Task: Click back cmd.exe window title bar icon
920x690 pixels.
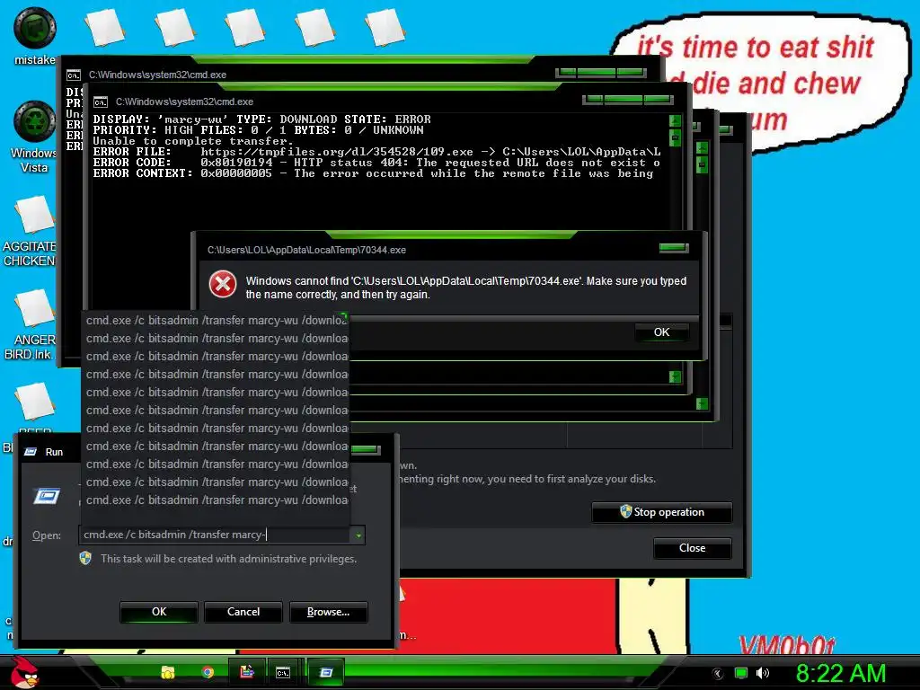Action: pyautogui.click(x=74, y=75)
